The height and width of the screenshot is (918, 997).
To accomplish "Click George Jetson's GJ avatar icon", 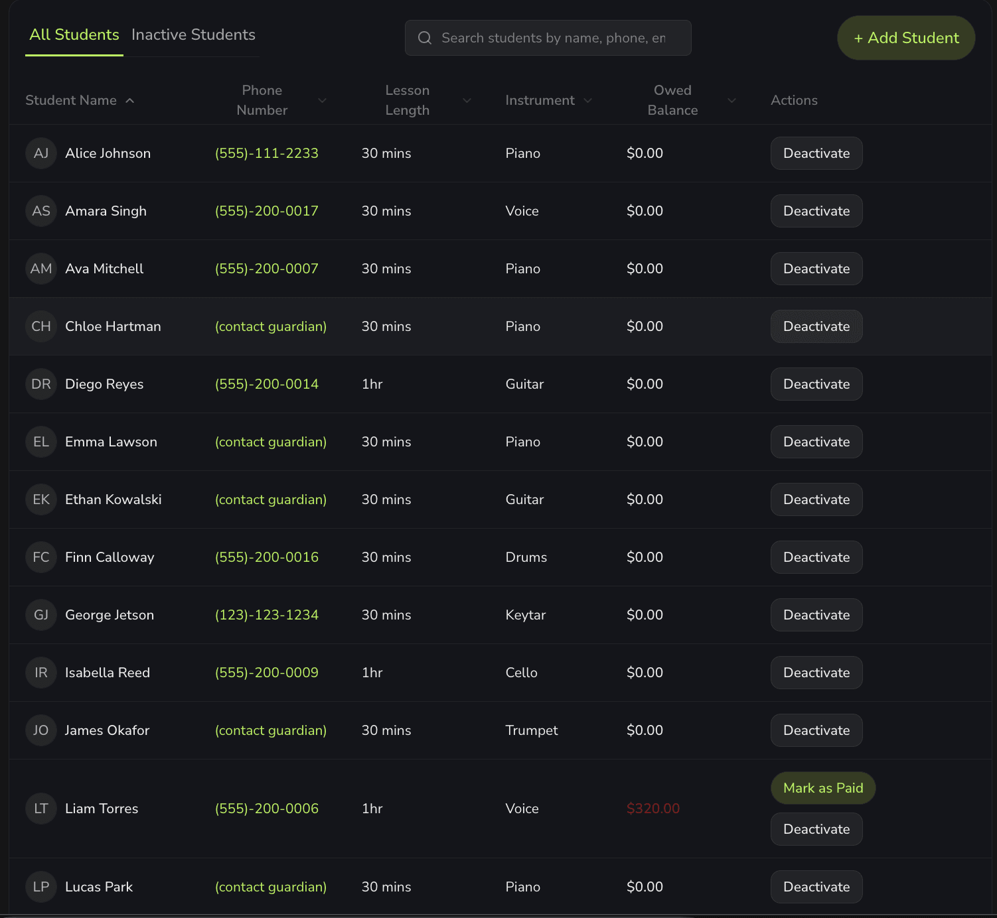I will [x=40, y=615].
